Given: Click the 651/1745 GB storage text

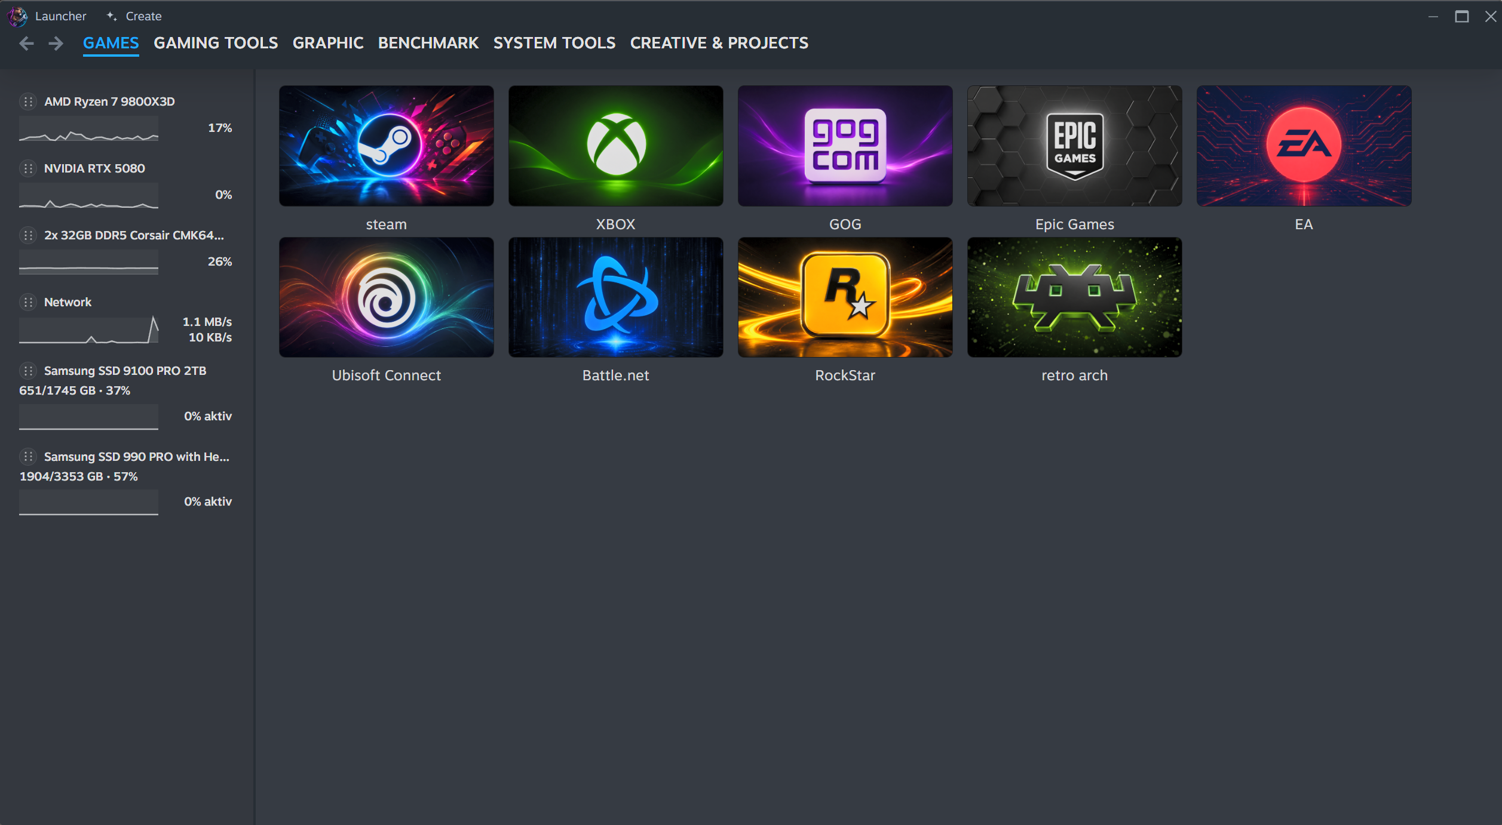Looking at the screenshot, I should click(75, 390).
